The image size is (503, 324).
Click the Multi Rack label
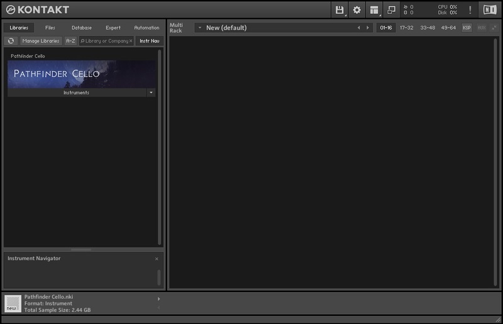(x=176, y=28)
